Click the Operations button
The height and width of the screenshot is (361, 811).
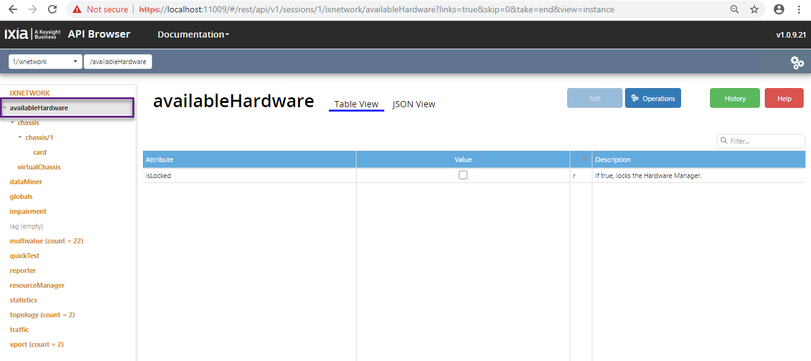[653, 99]
